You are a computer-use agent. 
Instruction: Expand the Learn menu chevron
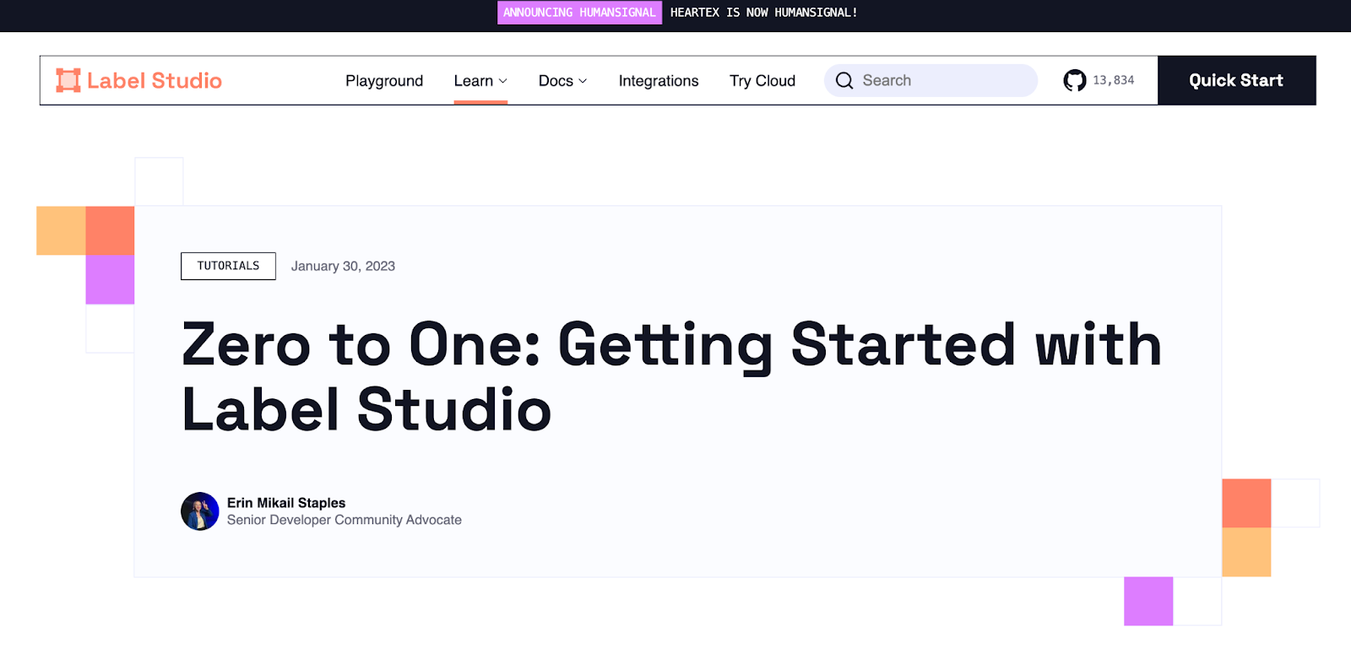pyautogui.click(x=503, y=81)
